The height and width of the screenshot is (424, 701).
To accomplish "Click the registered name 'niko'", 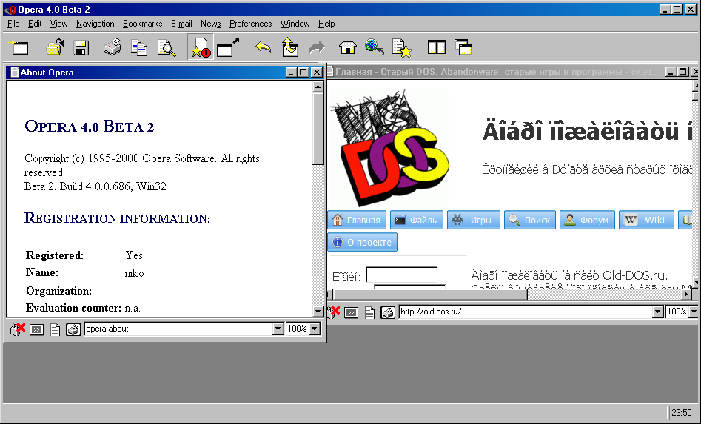I will tap(134, 274).
